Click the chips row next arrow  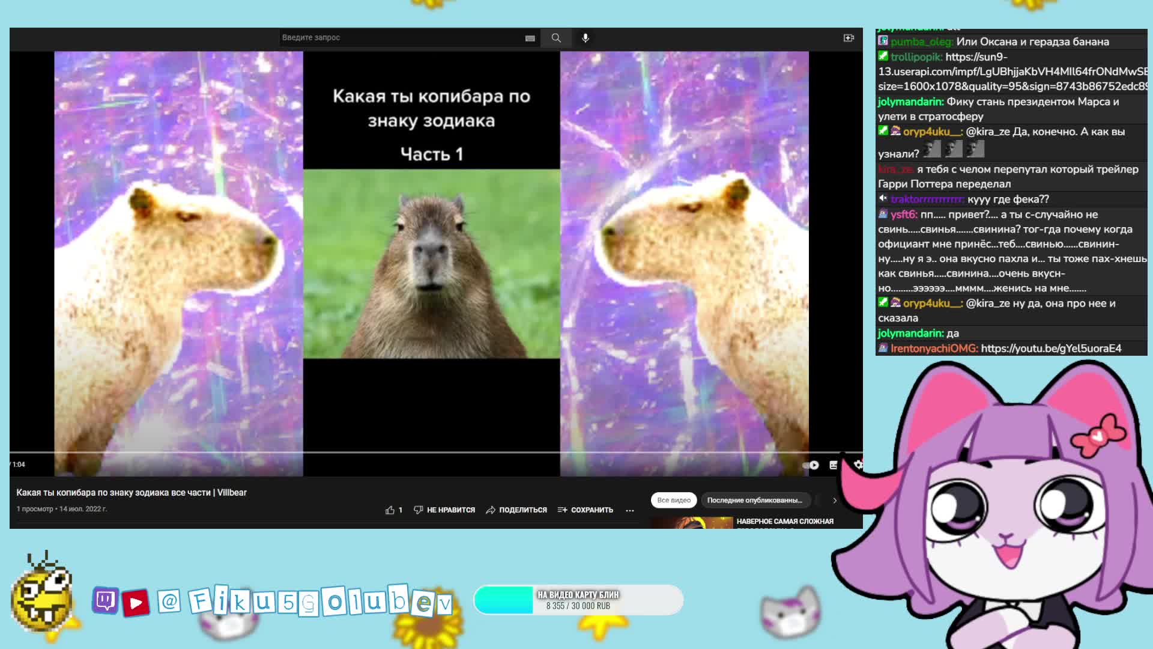pyautogui.click(x=834, y=500)
